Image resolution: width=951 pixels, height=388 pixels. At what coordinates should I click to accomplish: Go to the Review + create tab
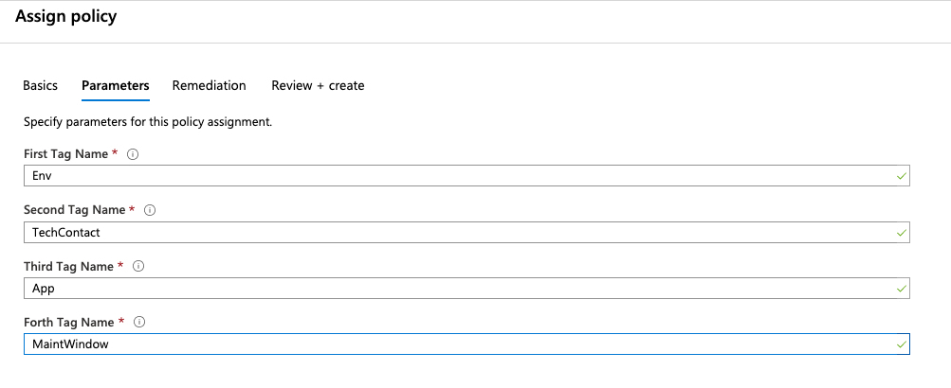coord(318,85)
